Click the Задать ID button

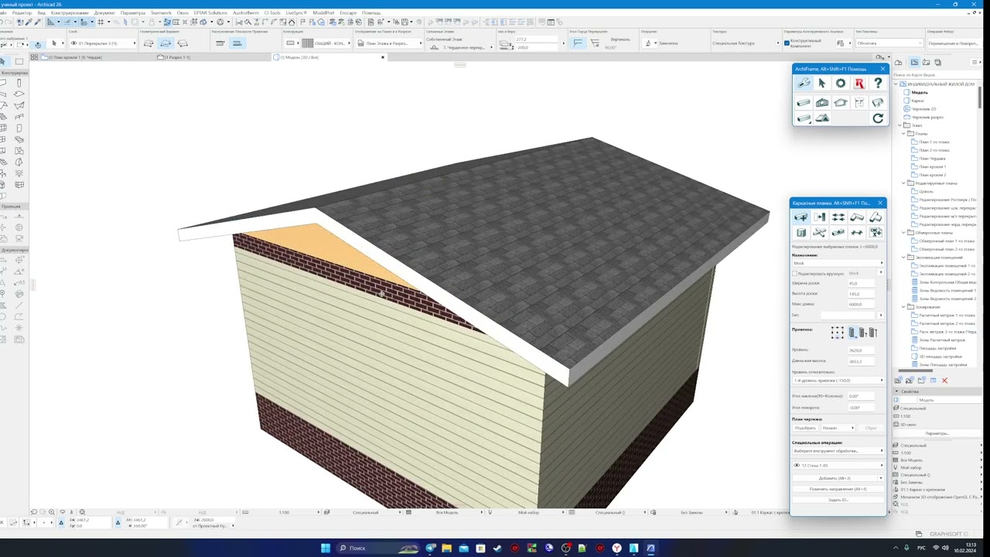point(838,500)
